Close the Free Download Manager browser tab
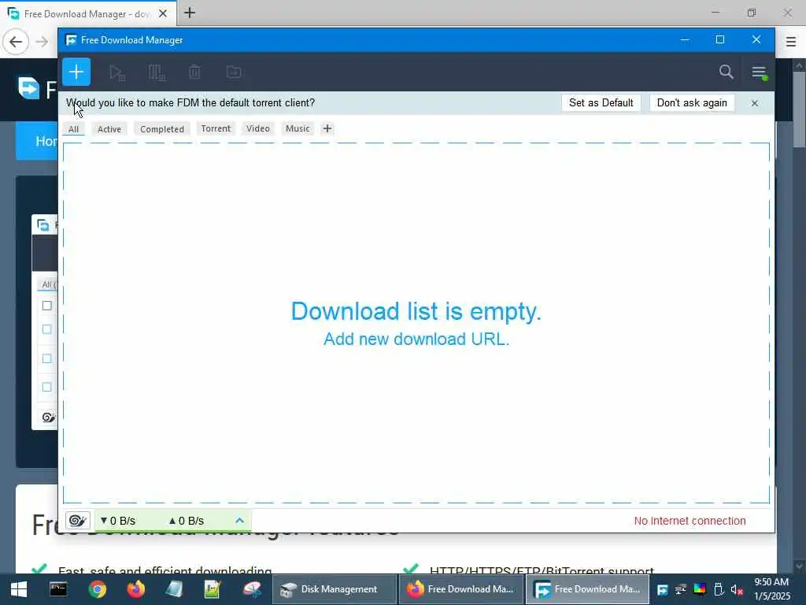Image resolution: width=806 pixels, height=605 pixels. (x=163, y=13)
